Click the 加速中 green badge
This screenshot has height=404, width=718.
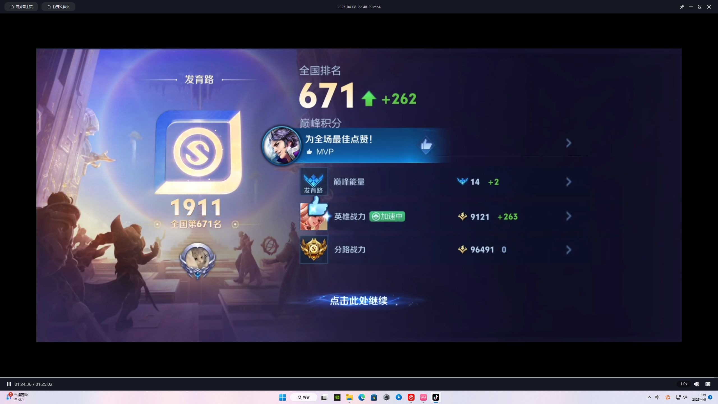pyautogui.click(x=387, y=216)
